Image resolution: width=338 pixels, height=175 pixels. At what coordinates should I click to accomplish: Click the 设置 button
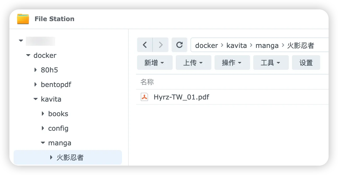pyautogui.click(x=306, y=63)
